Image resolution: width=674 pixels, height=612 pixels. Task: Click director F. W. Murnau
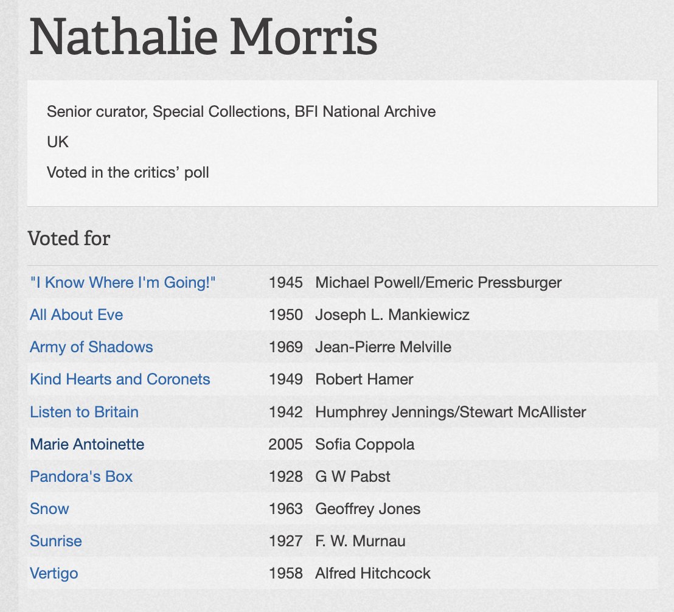[x=360, y=541]
